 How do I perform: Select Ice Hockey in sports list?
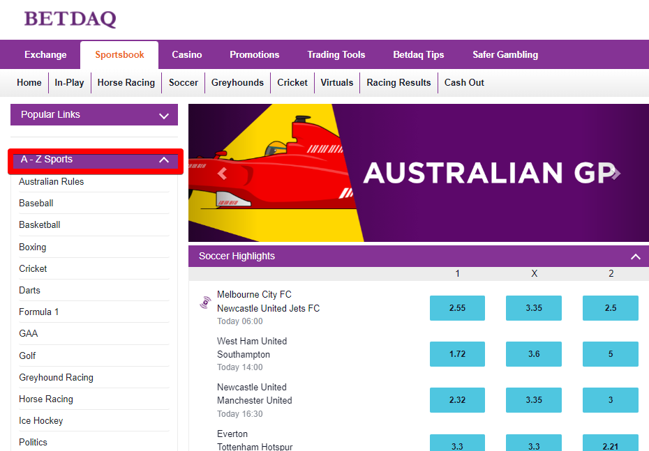(94, 421)
